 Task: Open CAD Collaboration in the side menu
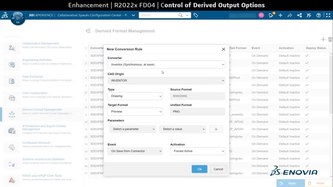(35, 93)
